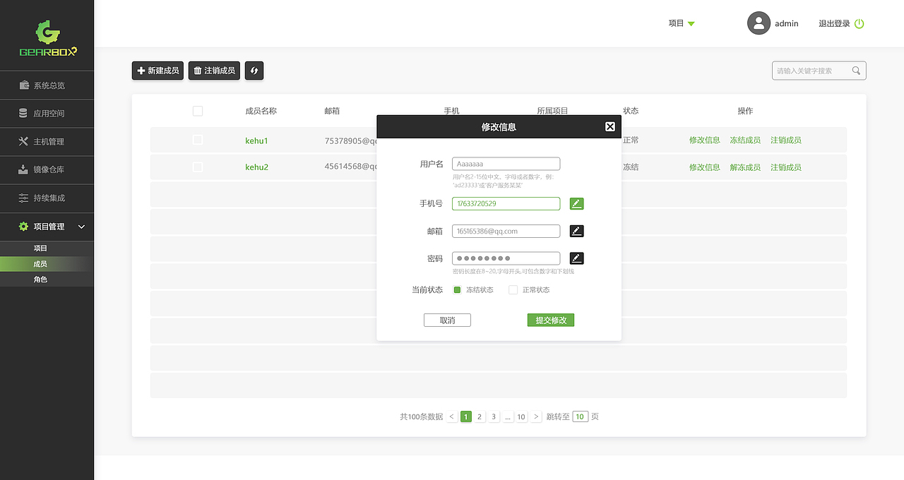Click 修改信息 for kehu1
The height and width of the screenshot is (480, 904).
[705, 140]
